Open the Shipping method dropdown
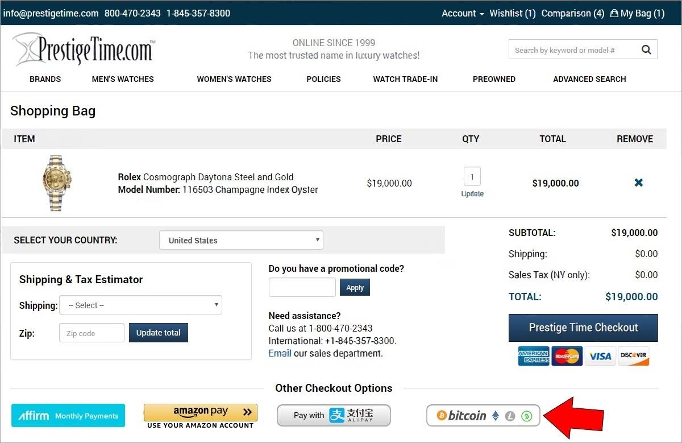682x443 pixels. tap(140, 305)
